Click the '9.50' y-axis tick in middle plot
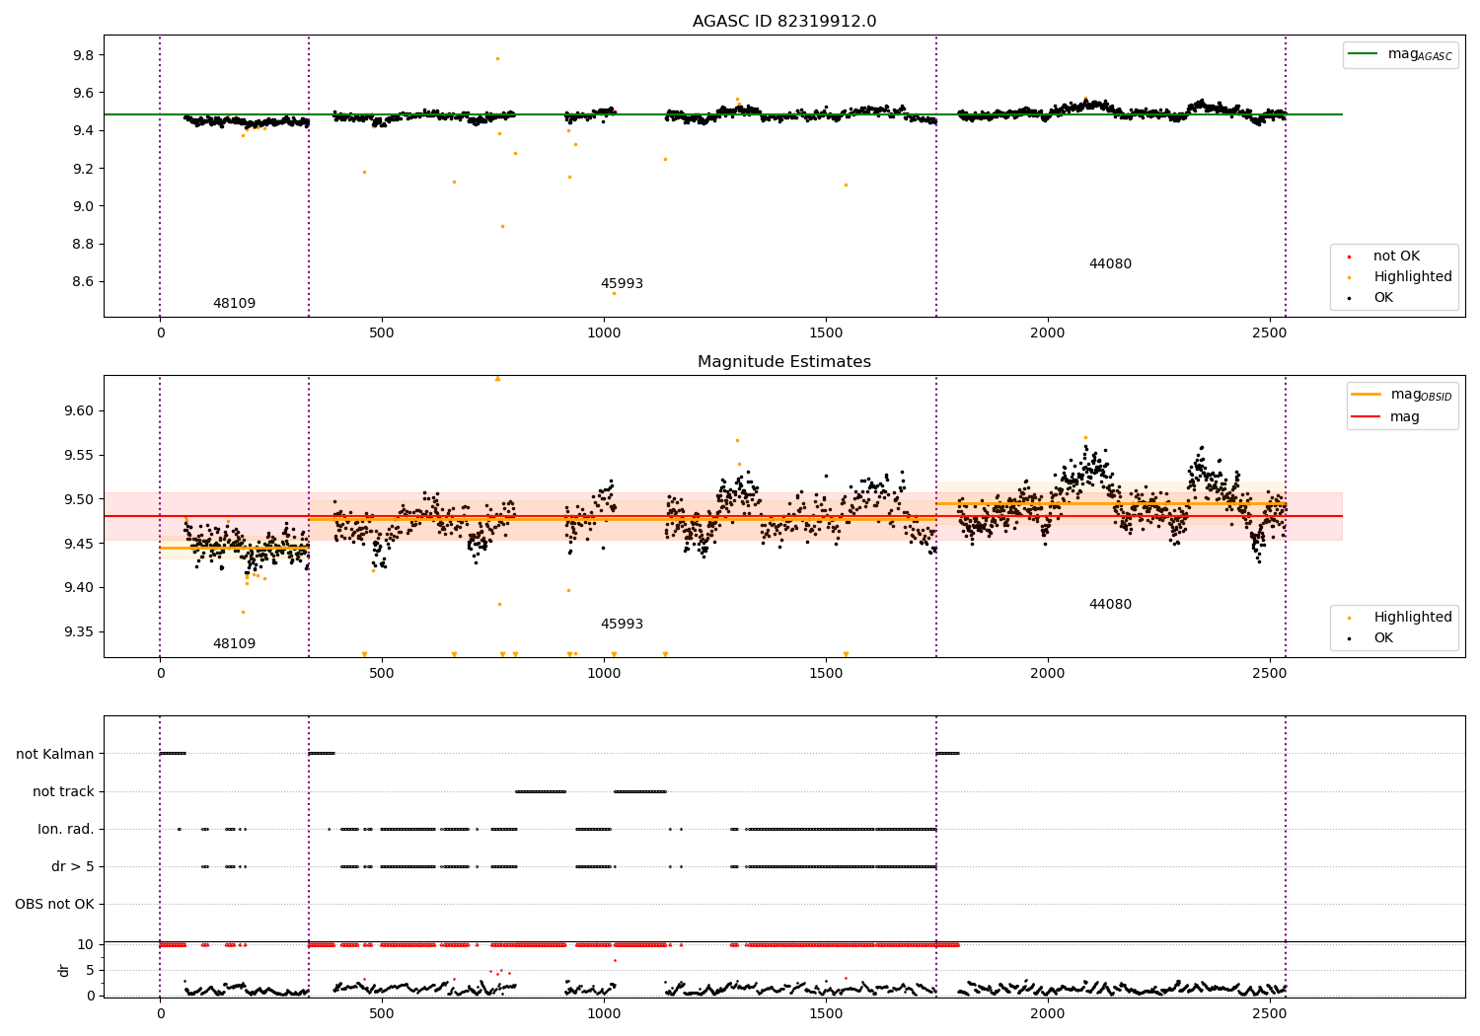 click(79, 500)
